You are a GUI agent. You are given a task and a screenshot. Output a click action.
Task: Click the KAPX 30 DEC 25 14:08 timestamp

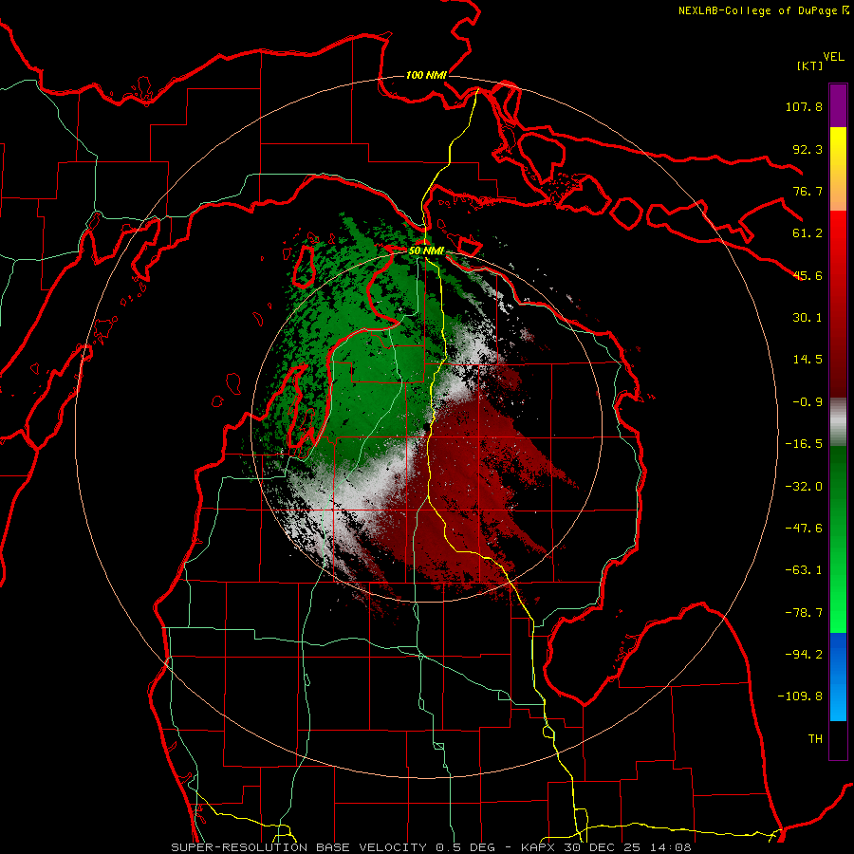pyautogui.click(x=606, y=847)
